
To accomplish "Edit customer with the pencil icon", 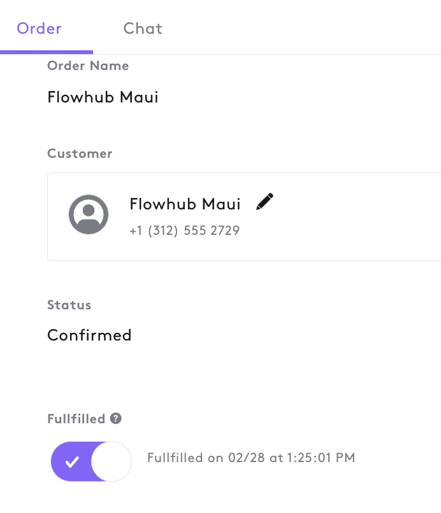I will 264,202.
